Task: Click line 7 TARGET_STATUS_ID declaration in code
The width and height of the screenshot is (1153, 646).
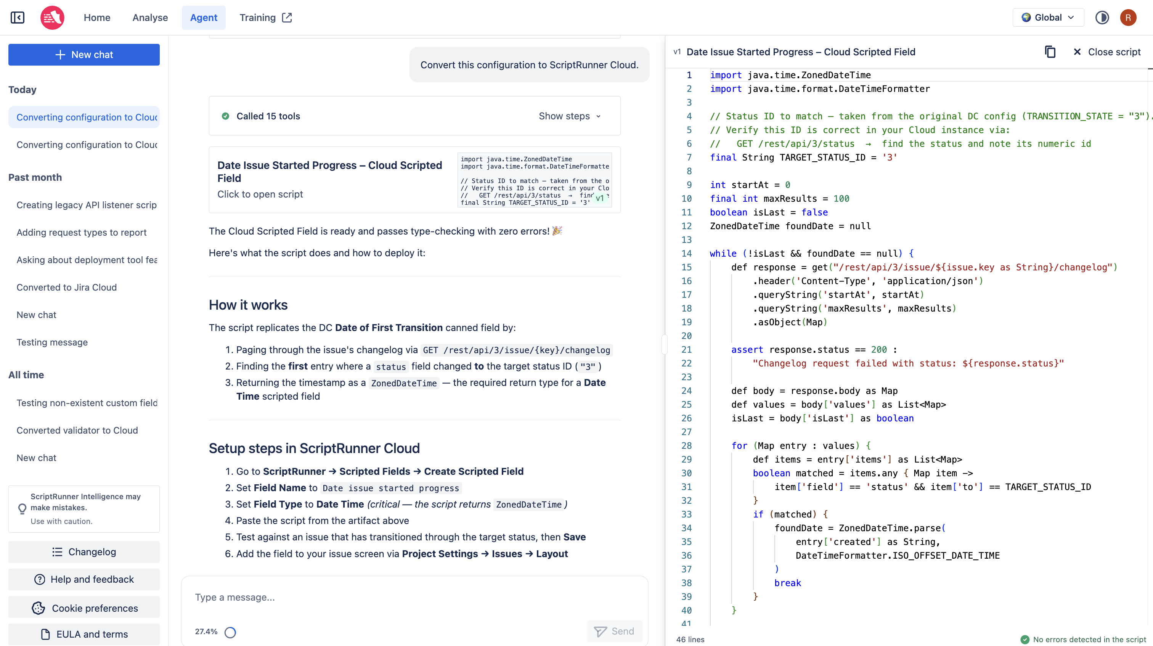Action: pyautogui.click(x=803, y=157)
